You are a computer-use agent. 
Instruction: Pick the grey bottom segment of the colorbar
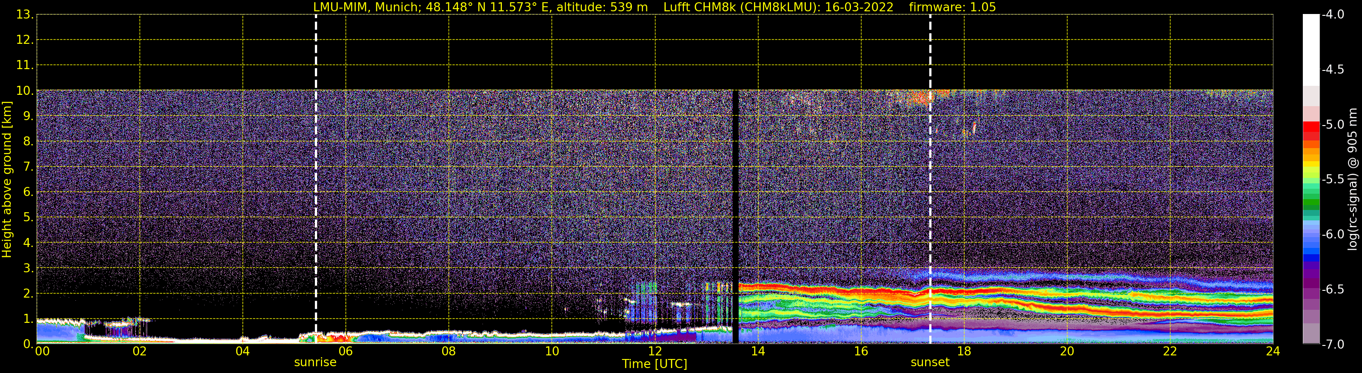point(1311,333)
